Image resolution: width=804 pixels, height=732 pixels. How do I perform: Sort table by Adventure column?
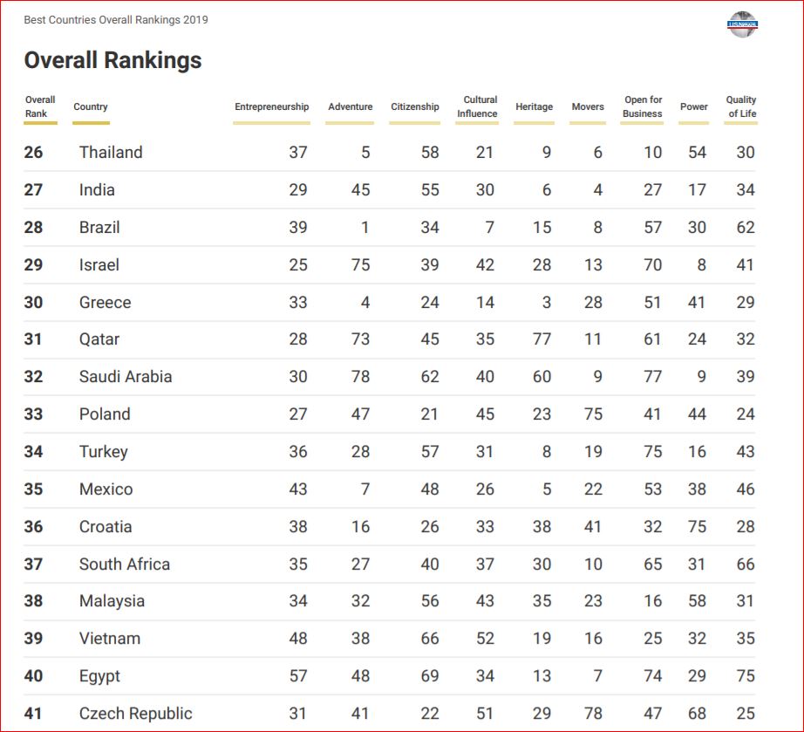pyautogui.click(x=351, y=106)
